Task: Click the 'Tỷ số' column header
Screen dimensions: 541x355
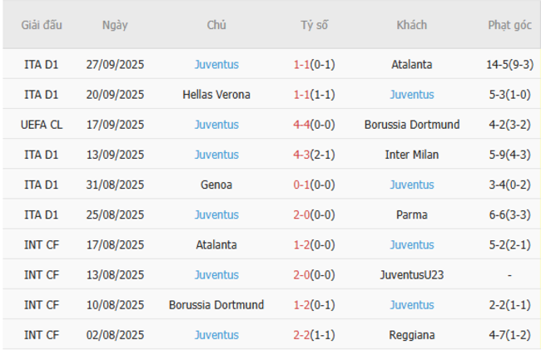Action: click(314, 25)
